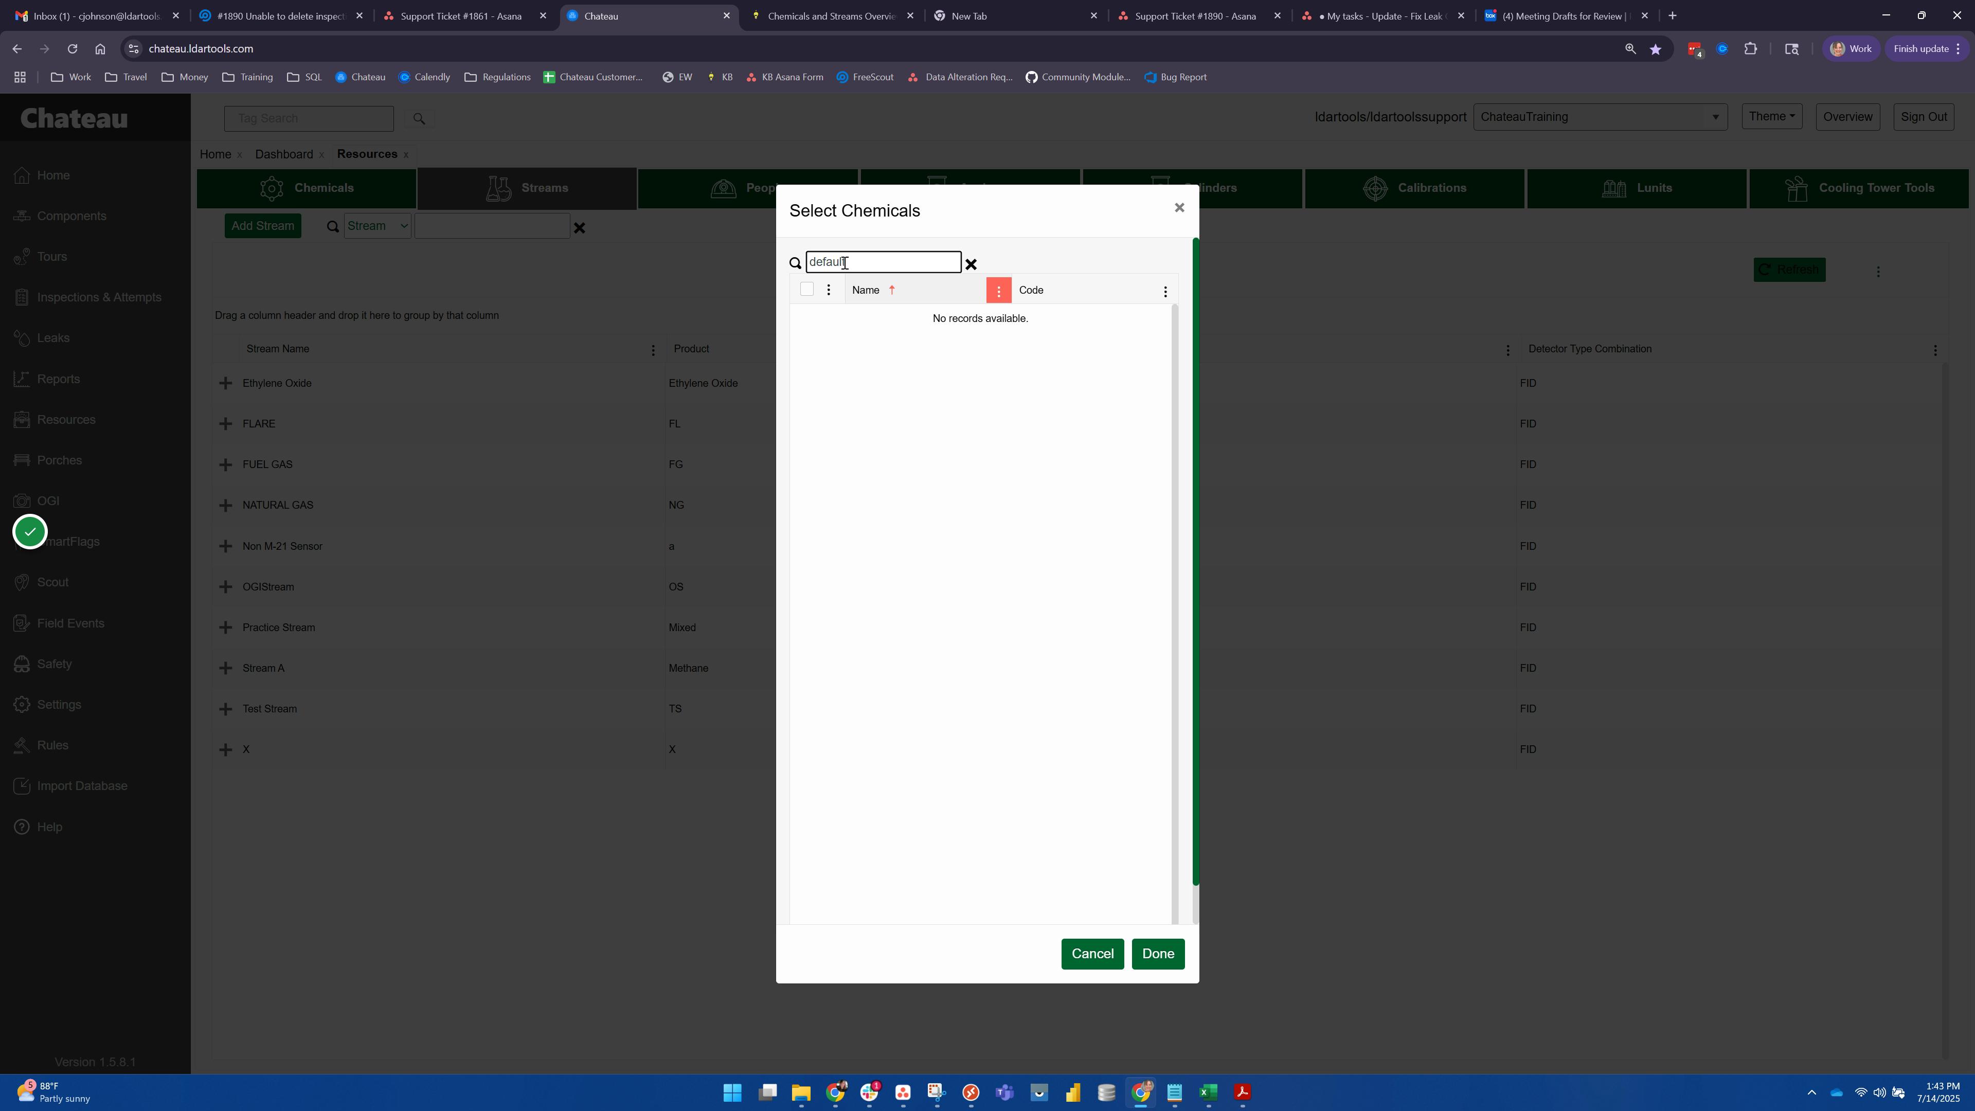The image size is (1975, 1111).
Task: Expand the Ethylene Oxide stream row
Action: coord(225,383)
